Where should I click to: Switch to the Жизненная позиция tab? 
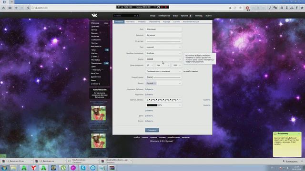pos(191,22)
